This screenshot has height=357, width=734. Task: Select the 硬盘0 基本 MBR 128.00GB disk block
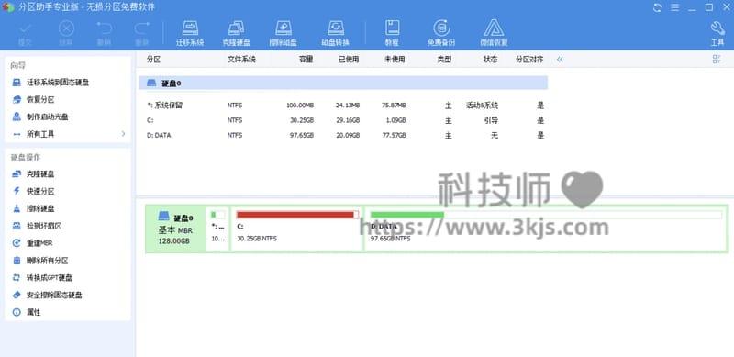175,229
